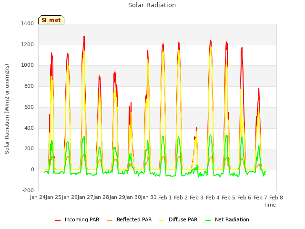Image resolution: width=305 pixels, height=229 pixels.
Task: Click the 1200 y-axis tick label
Action: [28, 44]
